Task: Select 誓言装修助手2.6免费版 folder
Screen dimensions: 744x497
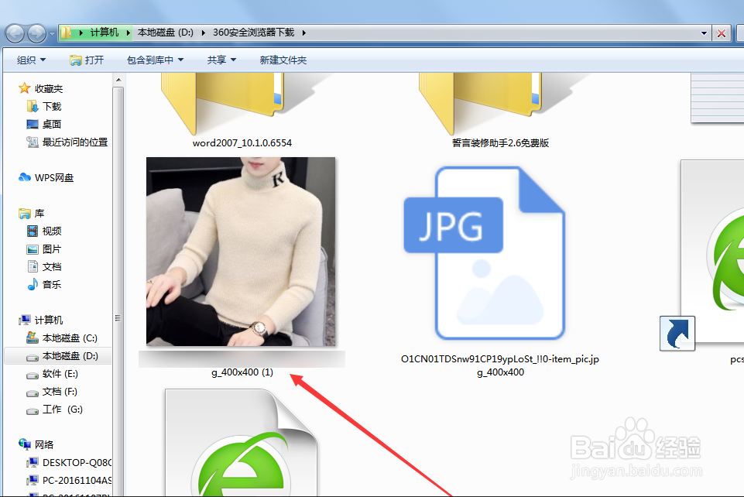Action: coord(500,110)
